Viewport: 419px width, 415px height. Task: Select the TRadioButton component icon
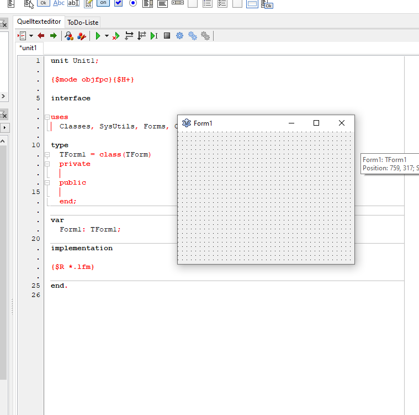click(x=133, y=3)
